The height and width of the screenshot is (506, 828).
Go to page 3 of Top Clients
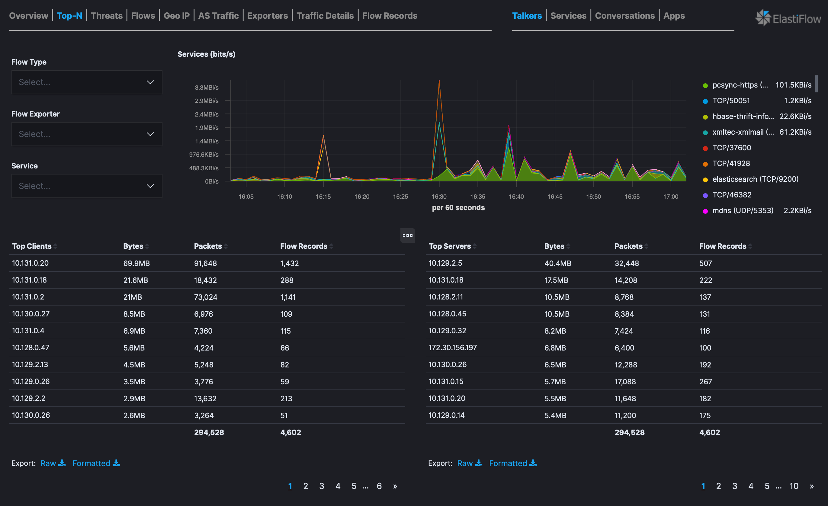pos(322,486)
